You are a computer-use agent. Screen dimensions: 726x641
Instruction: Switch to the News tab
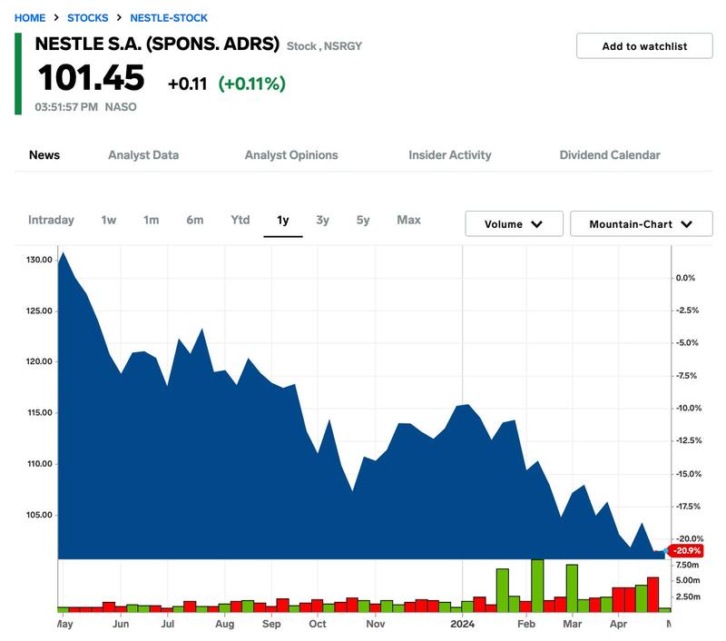point(44,155)
